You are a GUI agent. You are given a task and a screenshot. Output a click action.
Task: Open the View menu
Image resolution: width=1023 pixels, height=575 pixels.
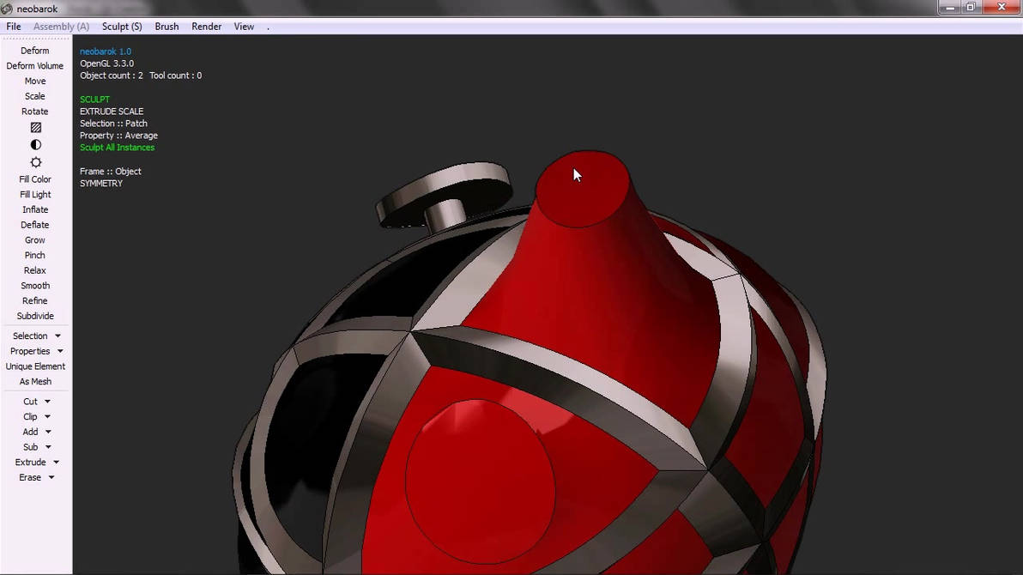tap(244, 27)
